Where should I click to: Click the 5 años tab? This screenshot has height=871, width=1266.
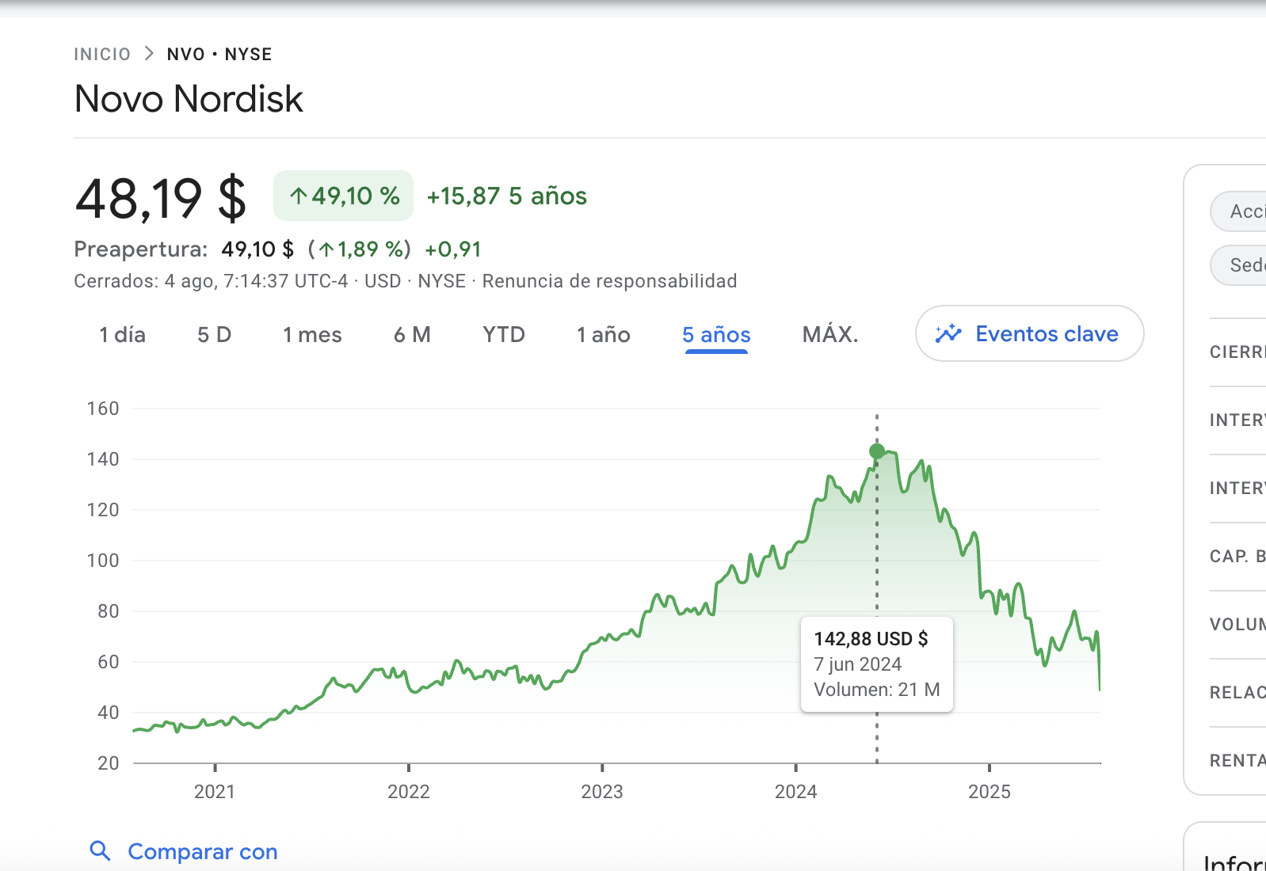point(716,335)
